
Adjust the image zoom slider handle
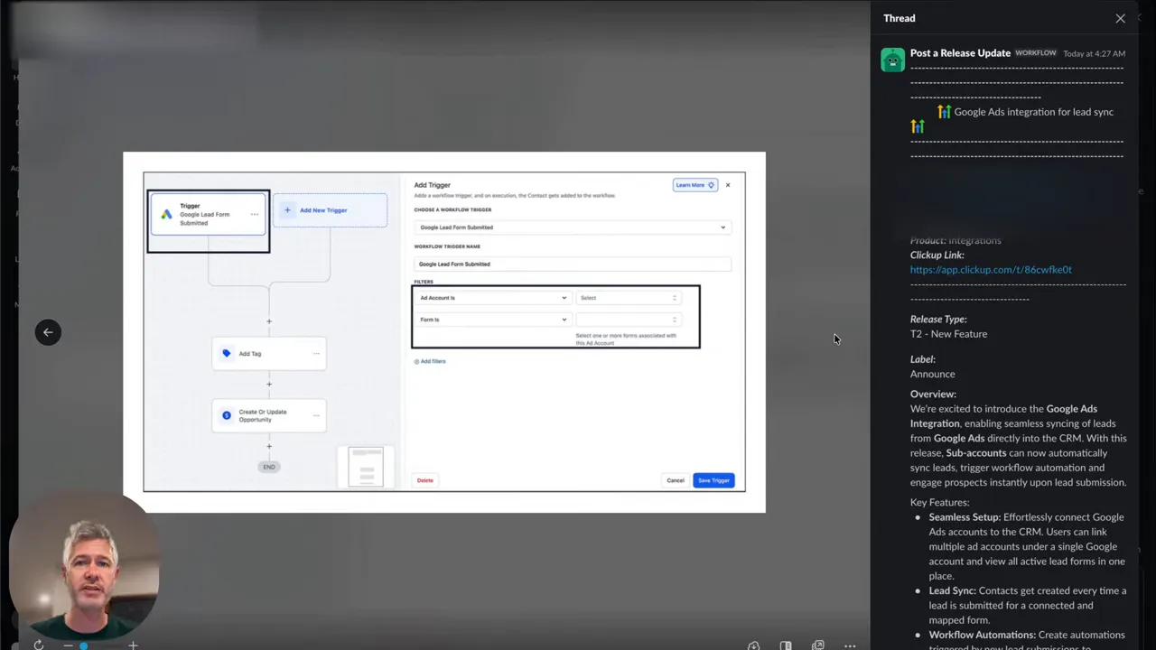pos(83,645)
